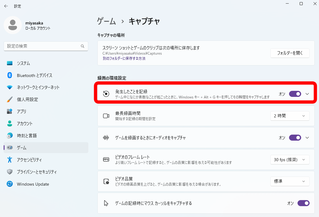The height and width of the screenshot is (217, 319).
Task: Click the accessibility person icon
Action: click(x=10, y=160)
